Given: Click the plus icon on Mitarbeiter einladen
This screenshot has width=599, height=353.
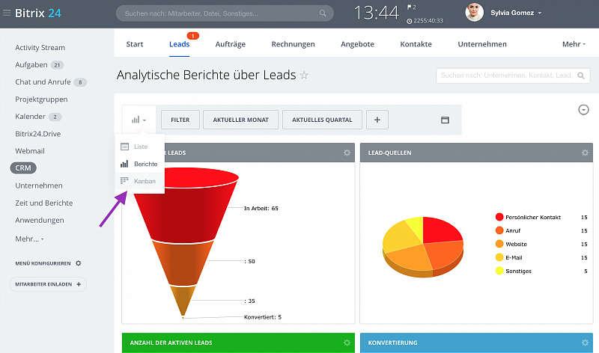Looking at the screenshot, I should point(79,284).
